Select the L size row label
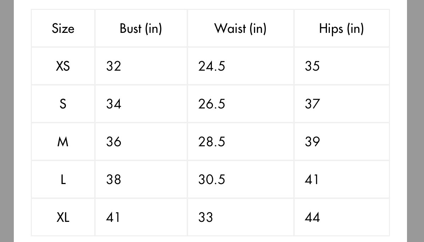 pyautogui.click(x=63, y=179)
